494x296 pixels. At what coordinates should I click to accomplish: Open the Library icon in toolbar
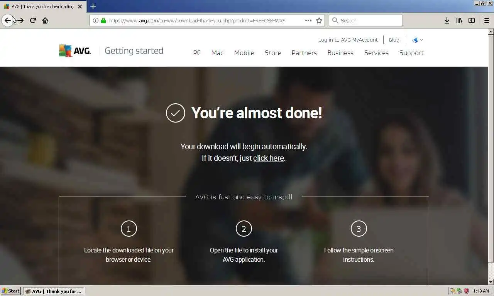459,20
